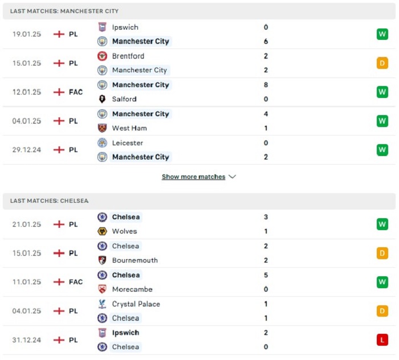Click the Morecambe club crest icon
Image resolution: width=399 pixels, height=360 pixels.
102,289
